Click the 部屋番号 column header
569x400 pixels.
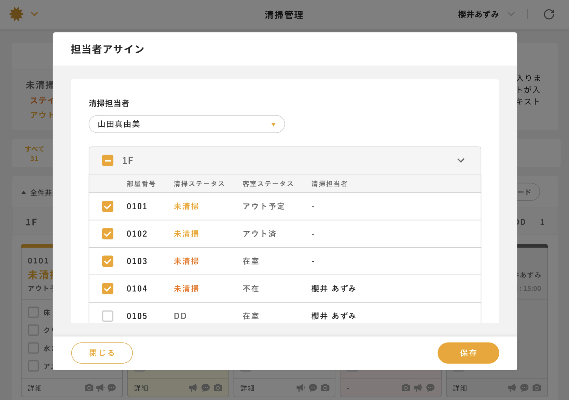[x=141, y=184]
